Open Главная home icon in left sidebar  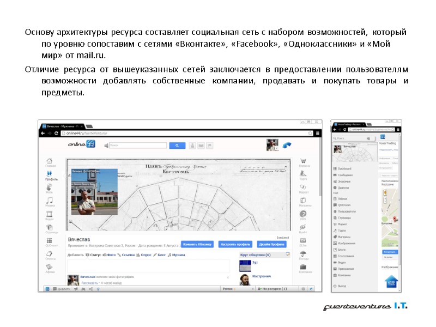coord(50,161)
